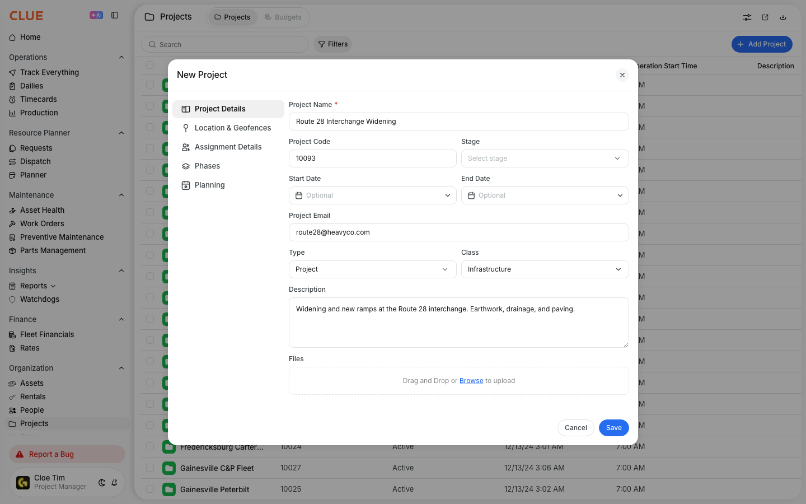
Task: Toggle dark mode moon icon
Action: [x=102, y=482]
